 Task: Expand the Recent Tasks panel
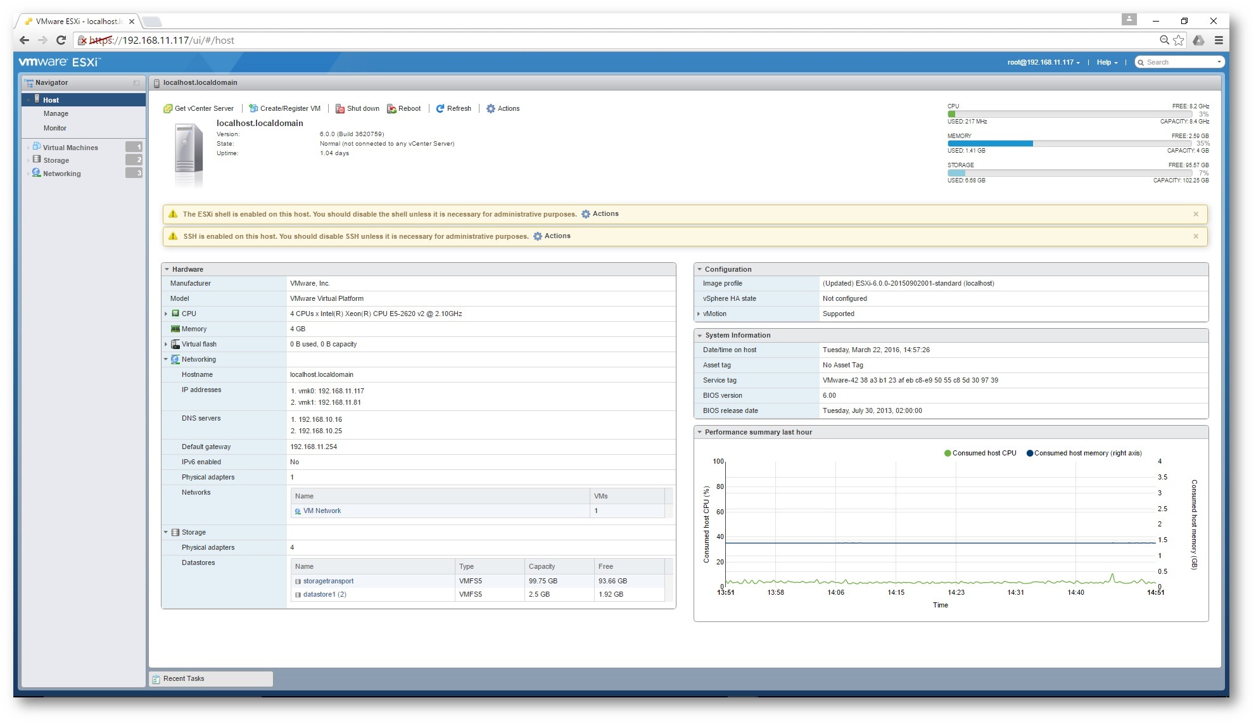211,678
